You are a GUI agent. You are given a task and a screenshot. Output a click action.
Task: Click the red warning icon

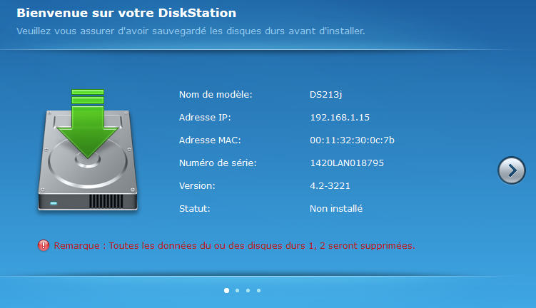click(44, 245)
